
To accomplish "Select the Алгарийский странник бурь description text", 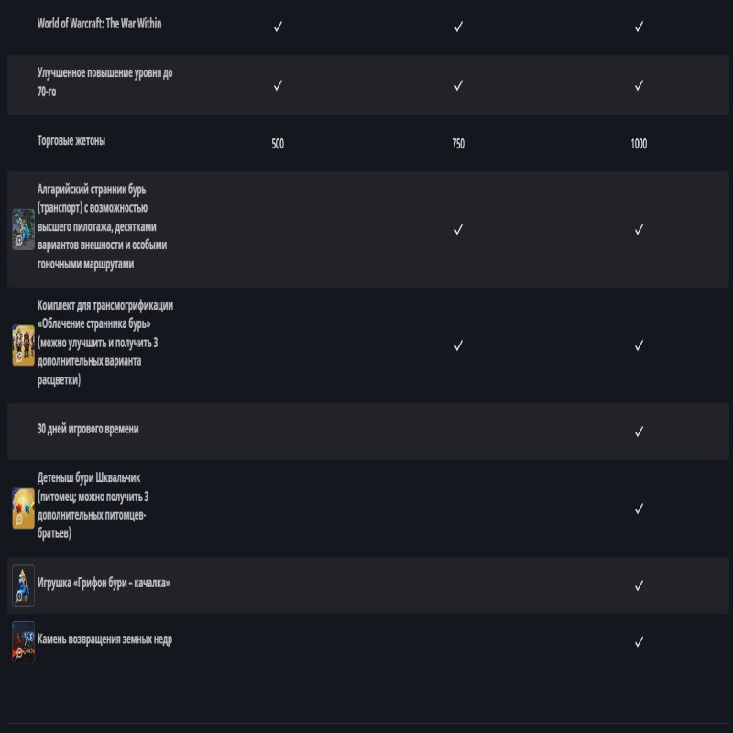I will 102,226.
